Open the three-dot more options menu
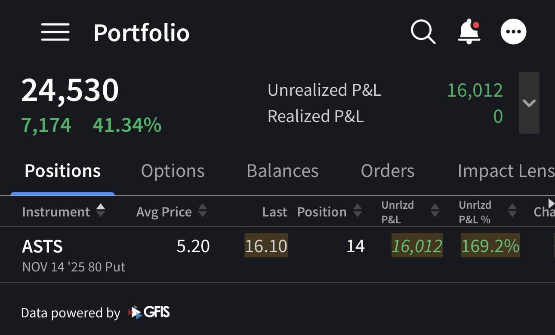Screen dimensions: 555x335 513,32
